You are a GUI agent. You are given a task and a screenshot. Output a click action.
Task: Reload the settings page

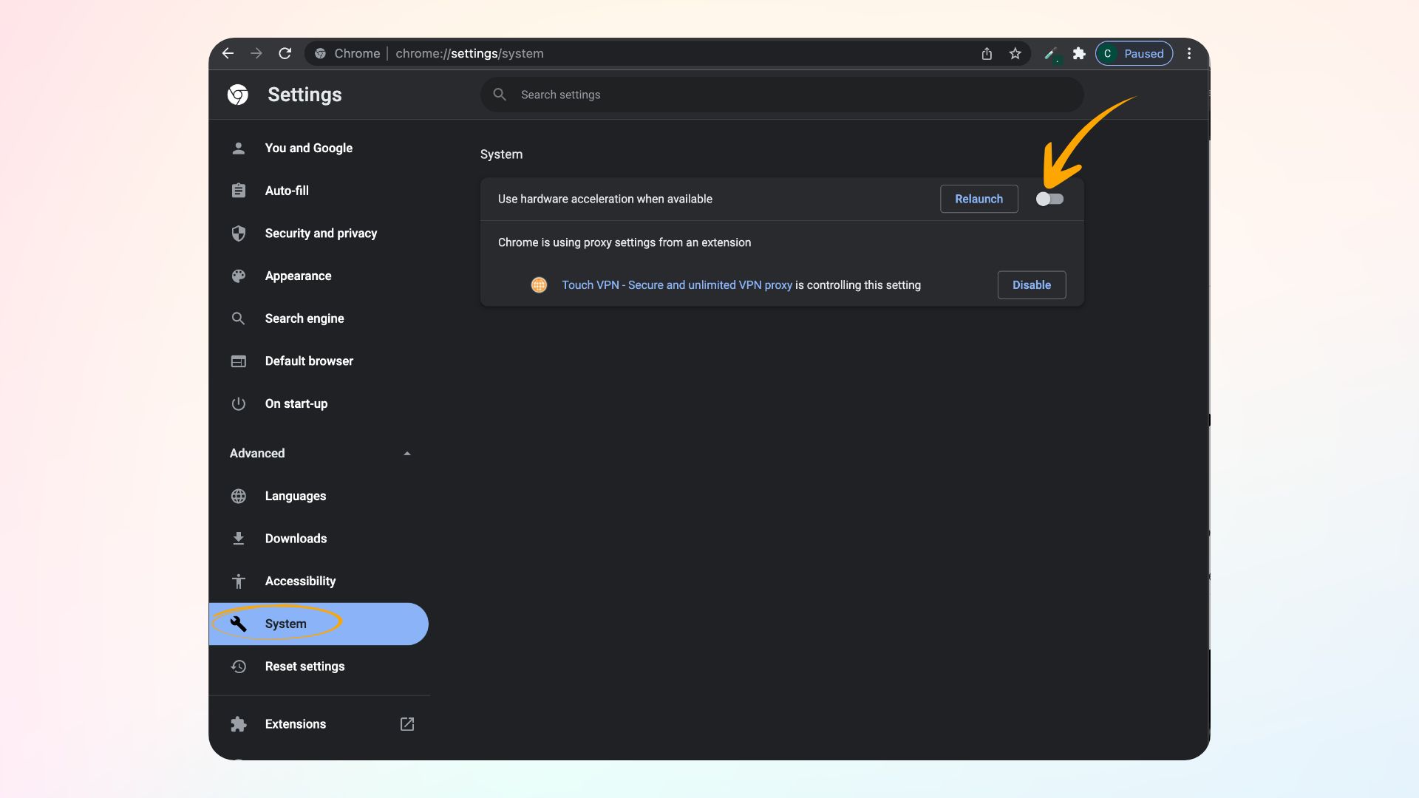[285, 53]
